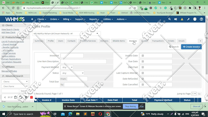Open the Clients top menu
This screenshot has height=117, width=208.
coord(42,19)
